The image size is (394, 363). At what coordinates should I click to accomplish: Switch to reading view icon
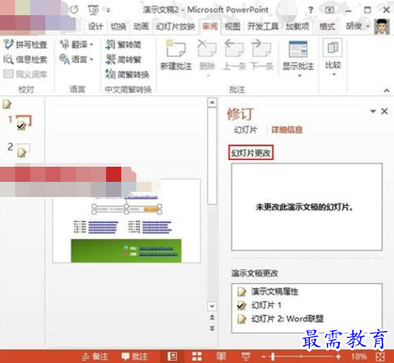(221, 356)
